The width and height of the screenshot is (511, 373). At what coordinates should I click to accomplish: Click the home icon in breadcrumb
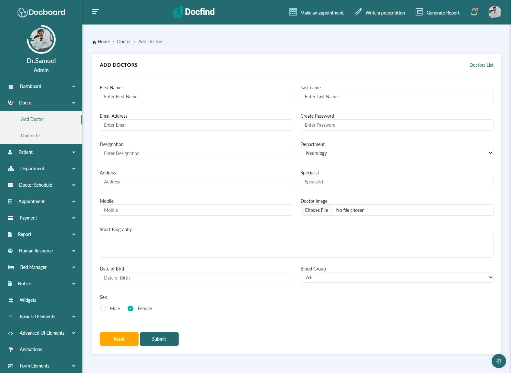coord(94,42)
